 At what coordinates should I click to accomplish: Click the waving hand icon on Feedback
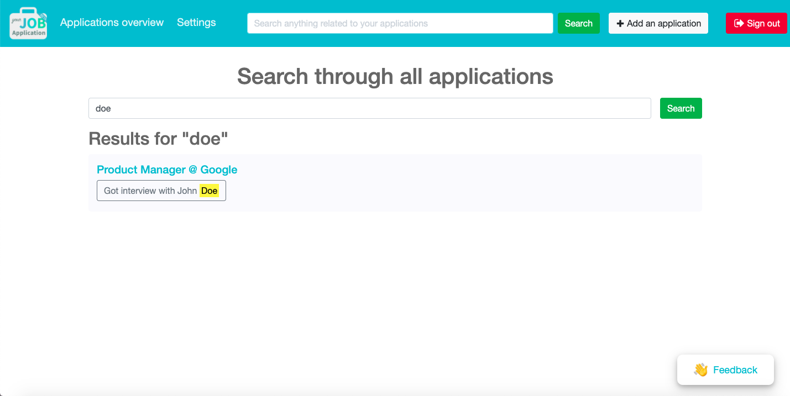701,370
